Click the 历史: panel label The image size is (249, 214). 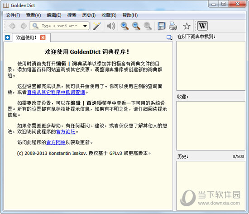point(183,157)
